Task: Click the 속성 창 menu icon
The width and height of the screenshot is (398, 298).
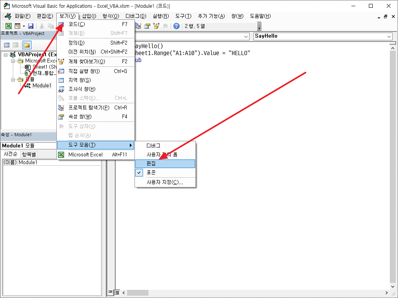Action: click(61, 117)
